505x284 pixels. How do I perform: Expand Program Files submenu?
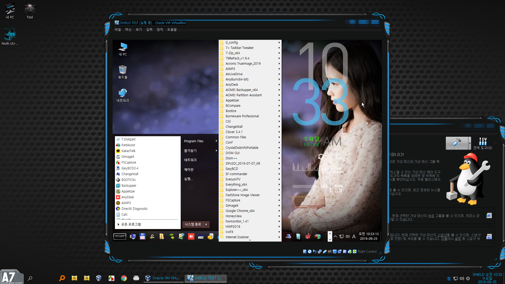(x=200, y=141)
